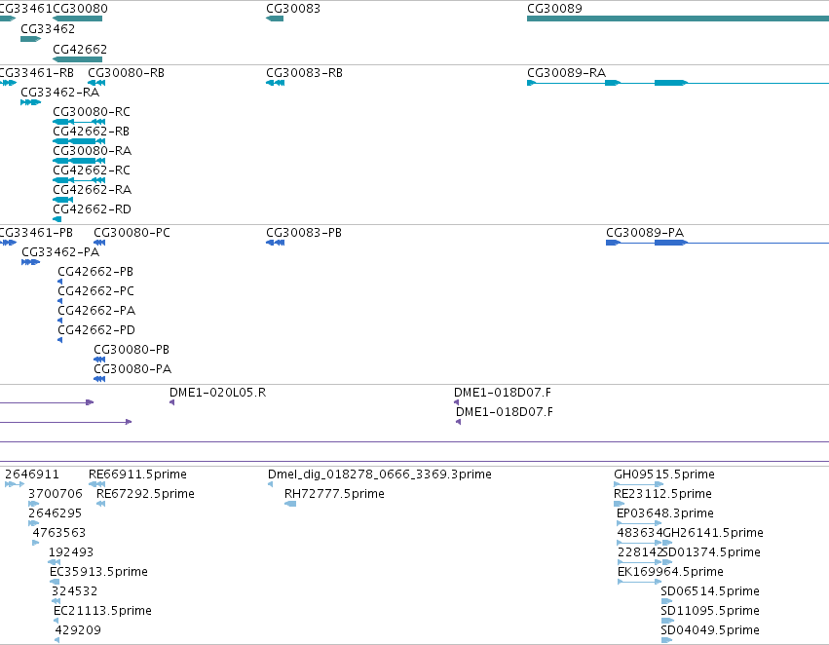Screen dimensions: 829x645
Task: Select the CG30083 gene feature label
Action: click(293, 9)
